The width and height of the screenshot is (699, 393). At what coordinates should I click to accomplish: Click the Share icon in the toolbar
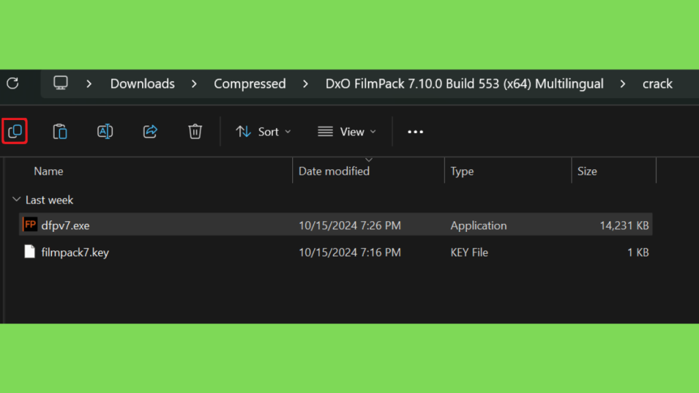[x=150, y=132]
